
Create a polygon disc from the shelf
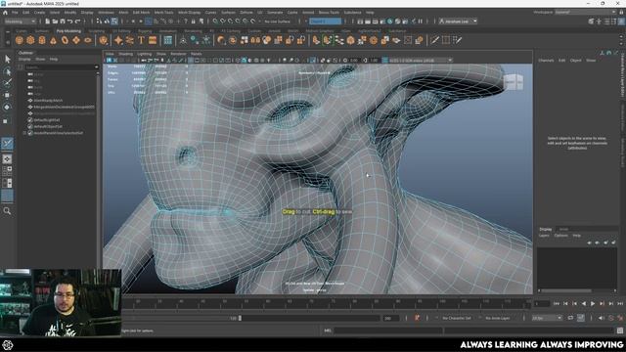point(88,40)
